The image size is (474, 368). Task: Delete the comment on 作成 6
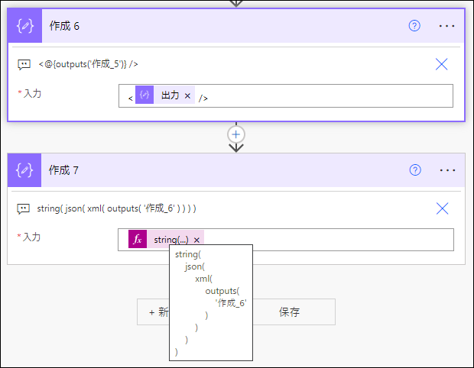(x=441, y=64)
